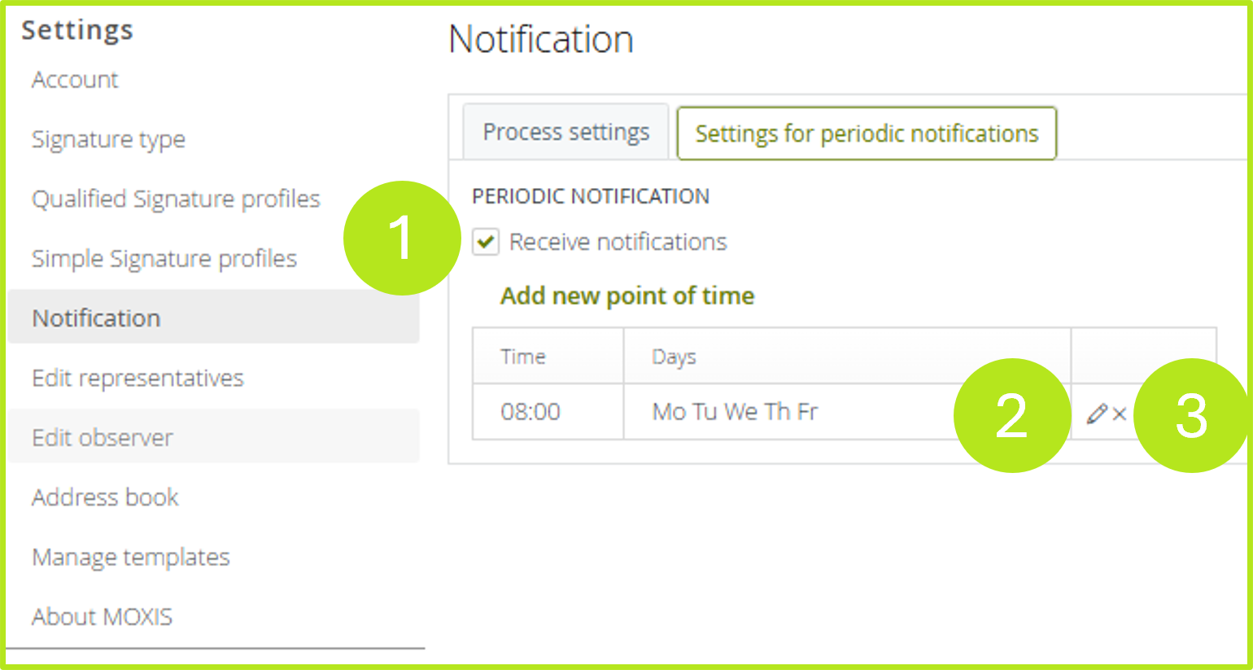The height and width of the screenshot is (670, 1253).
Task: Open Simple Signature profiles
Action: (164, 258)
